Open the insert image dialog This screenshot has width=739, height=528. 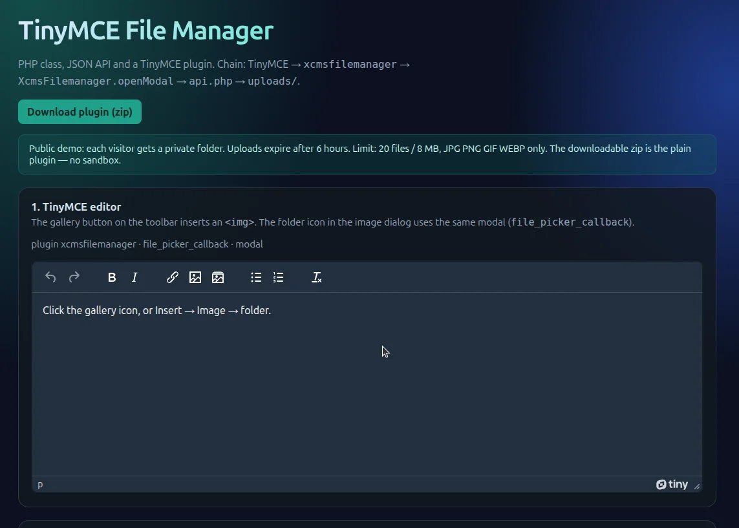tap(195, 277)
